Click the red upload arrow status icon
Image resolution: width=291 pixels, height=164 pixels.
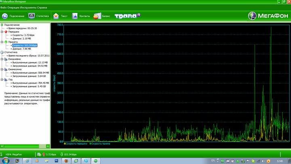44,155
